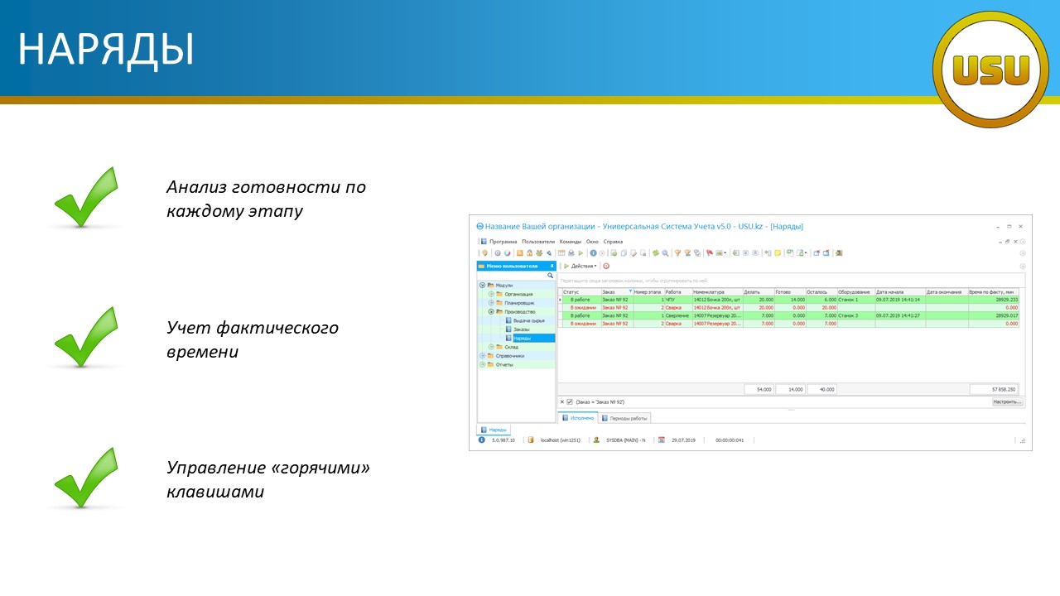
Task: Click the 57 858.250 total in the footer
Action: coord(994,389)
